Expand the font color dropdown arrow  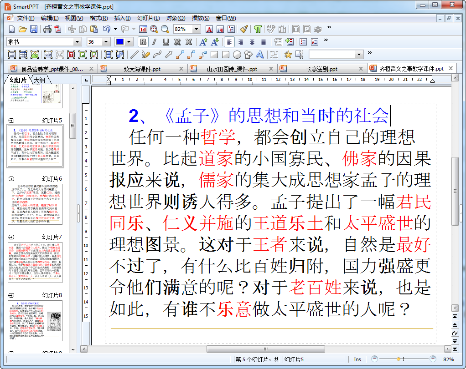(129, 42)
